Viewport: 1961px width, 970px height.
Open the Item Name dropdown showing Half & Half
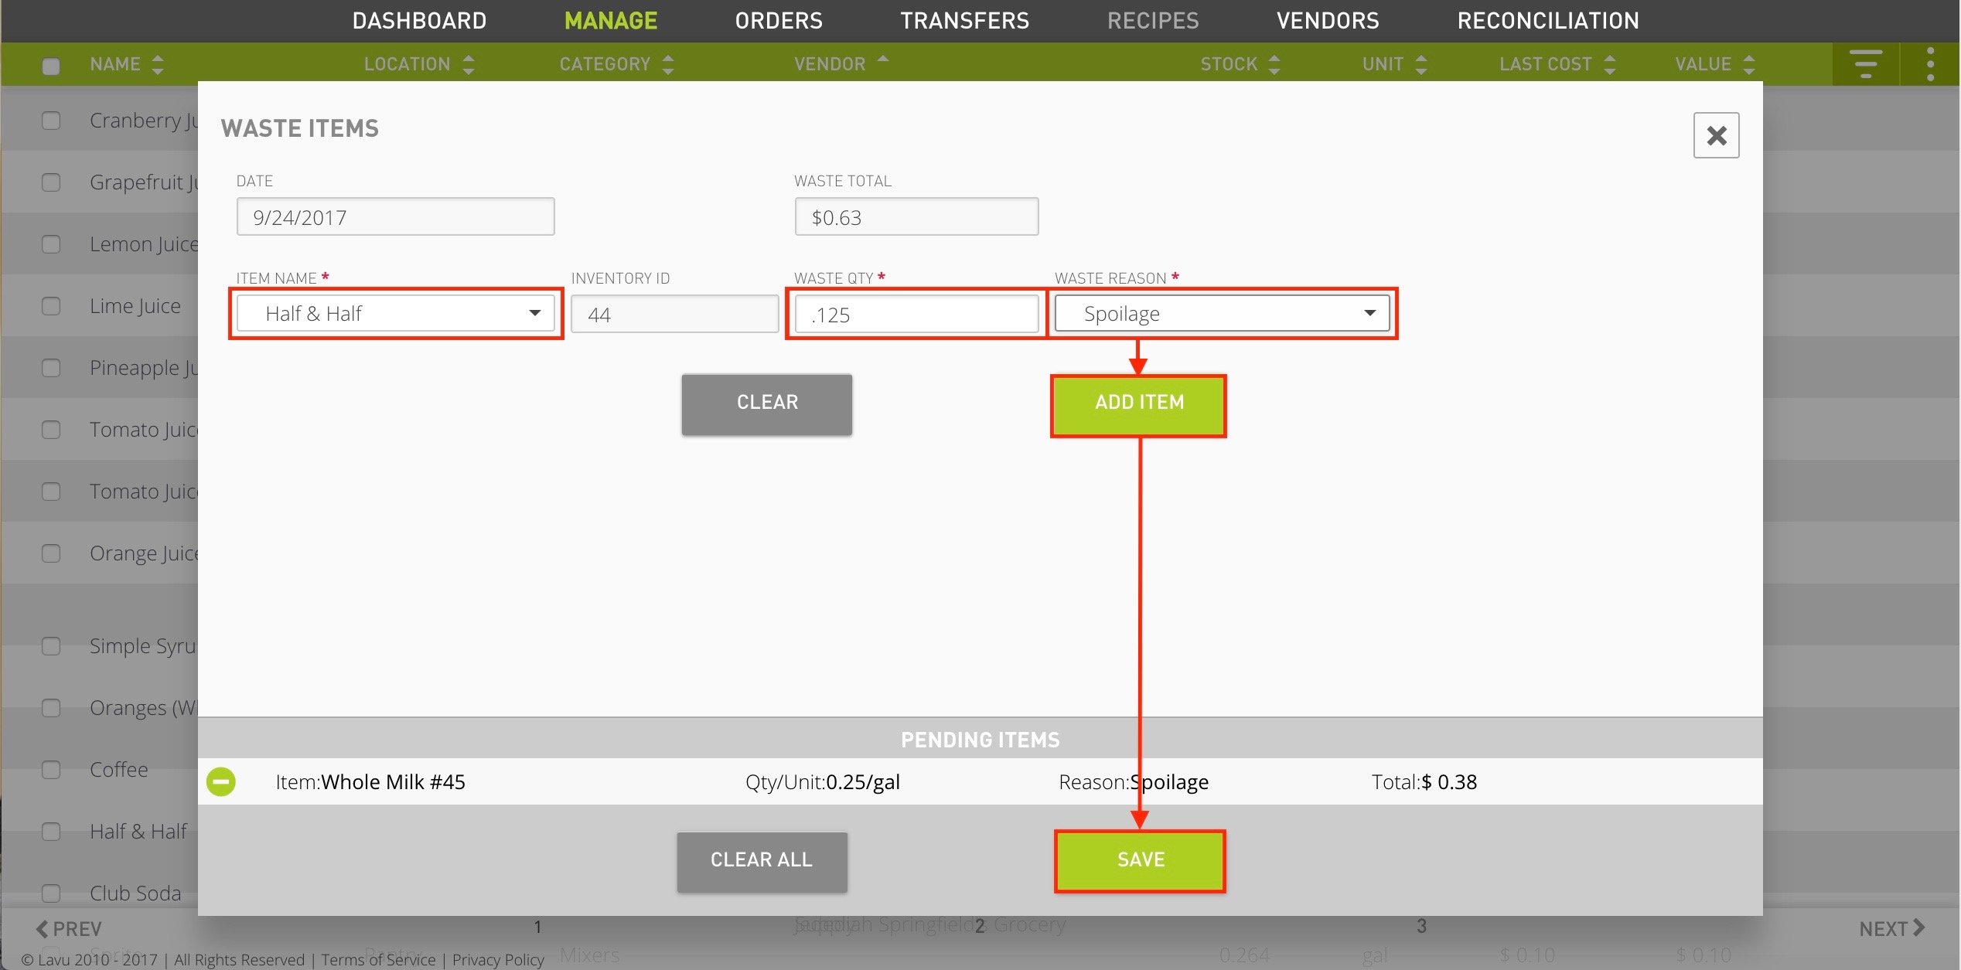coord(395,313)
